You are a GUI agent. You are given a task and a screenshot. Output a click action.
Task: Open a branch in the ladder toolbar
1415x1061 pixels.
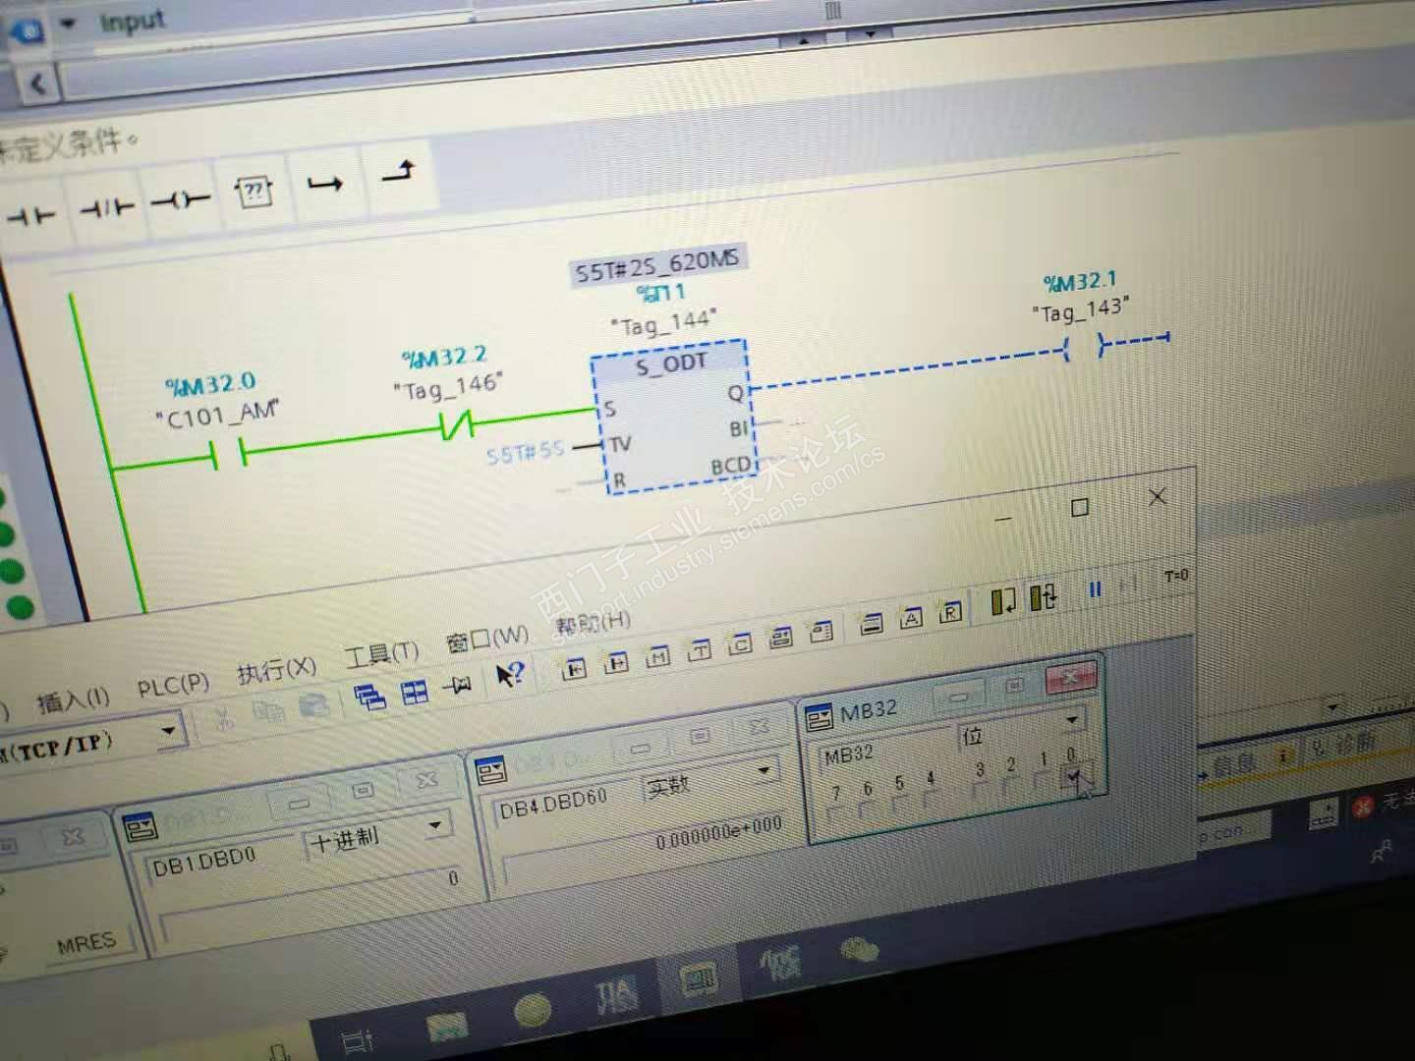[325, 183]
